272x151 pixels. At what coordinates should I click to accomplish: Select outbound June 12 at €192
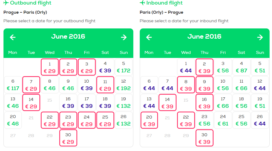click(123, 85)
